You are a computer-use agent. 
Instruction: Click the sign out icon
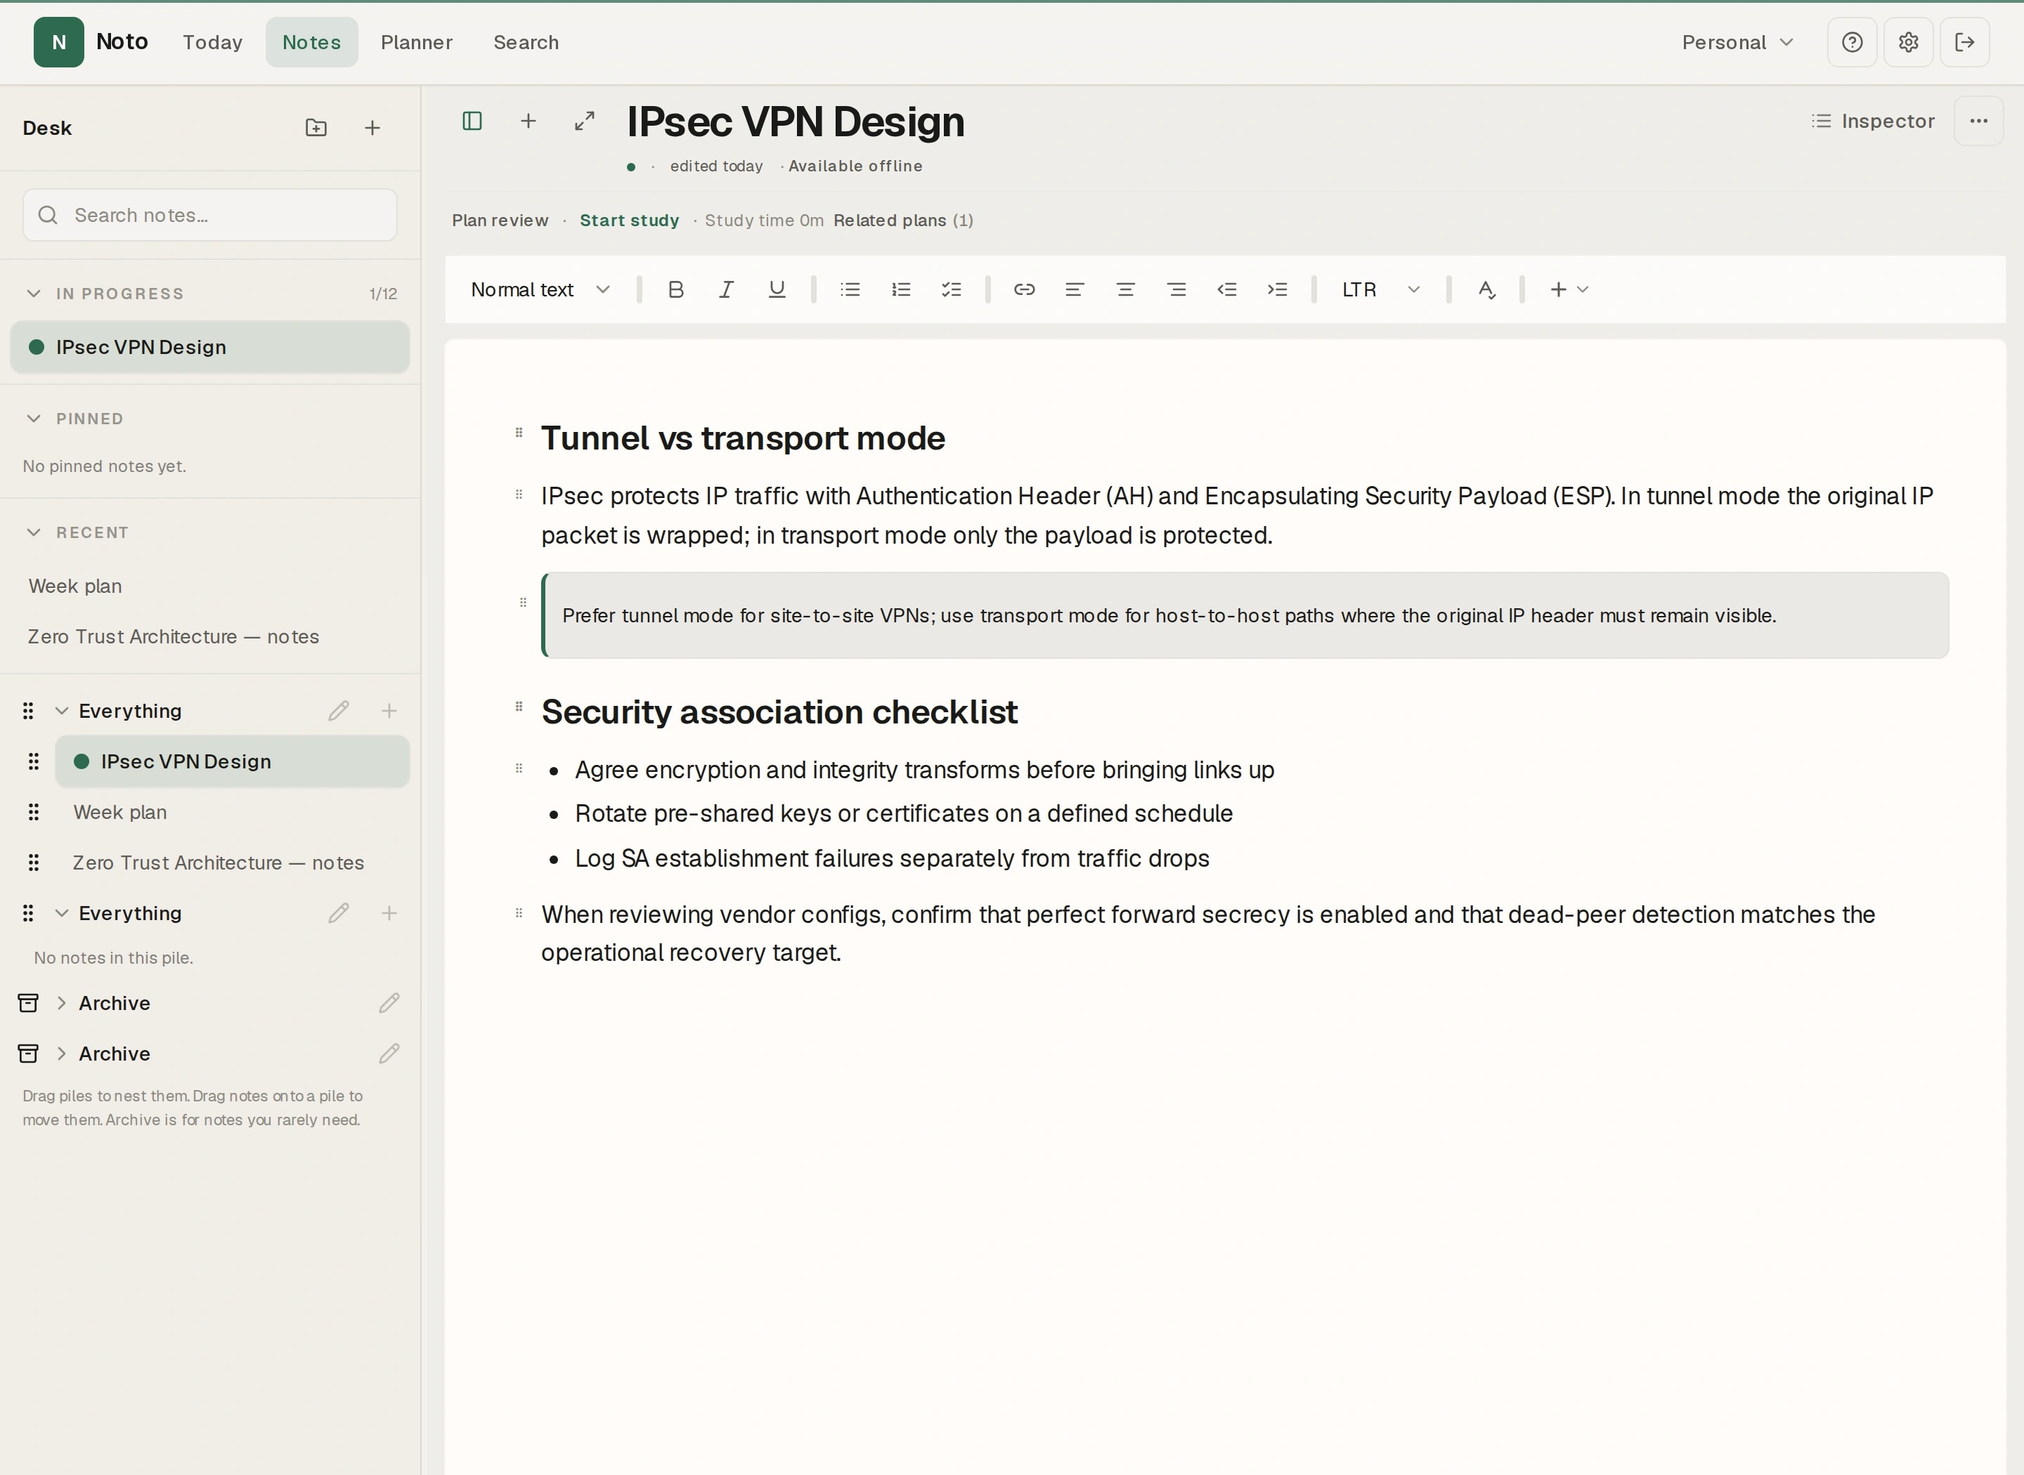[1965, 42]
